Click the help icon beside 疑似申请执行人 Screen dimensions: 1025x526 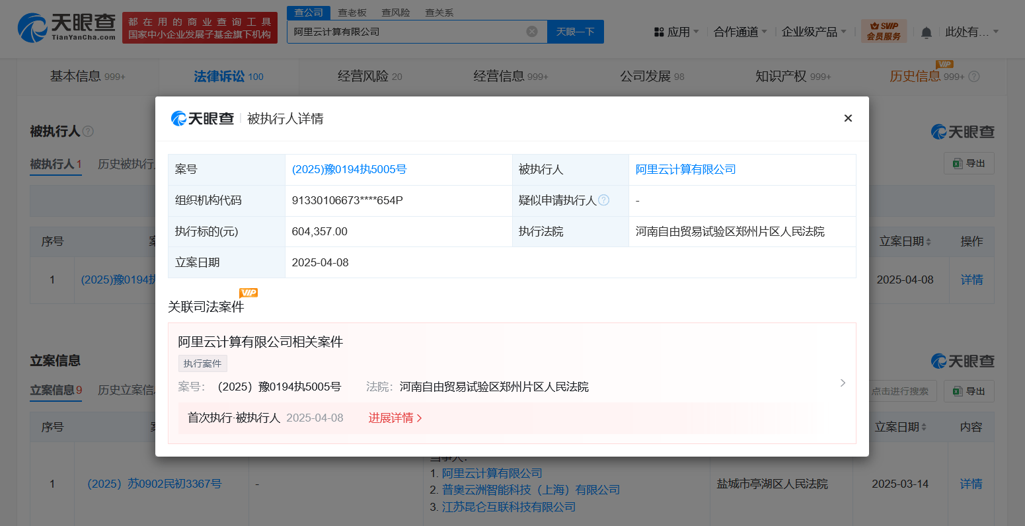603,200
